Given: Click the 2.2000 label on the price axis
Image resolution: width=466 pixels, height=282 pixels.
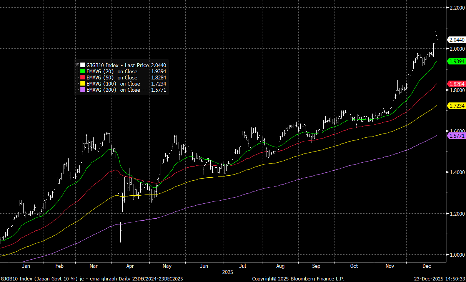Looking at the screenshot, I should click(x=456, y=8).
